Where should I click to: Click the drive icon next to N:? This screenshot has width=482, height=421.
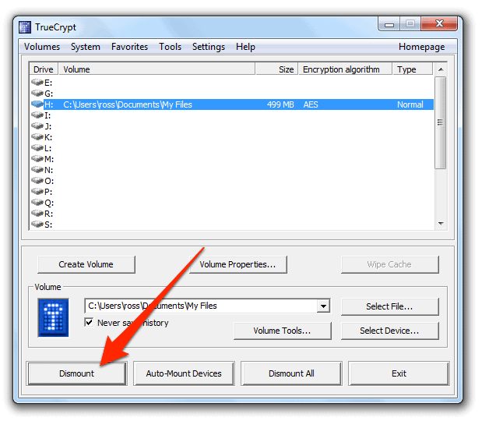pos(37,170)
